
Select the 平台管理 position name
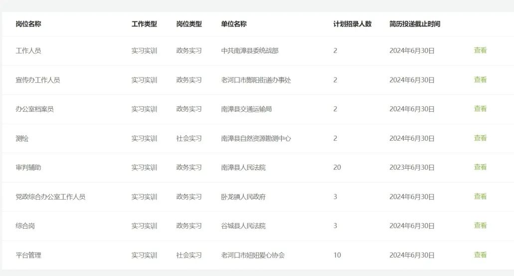[x=28, y=255]
